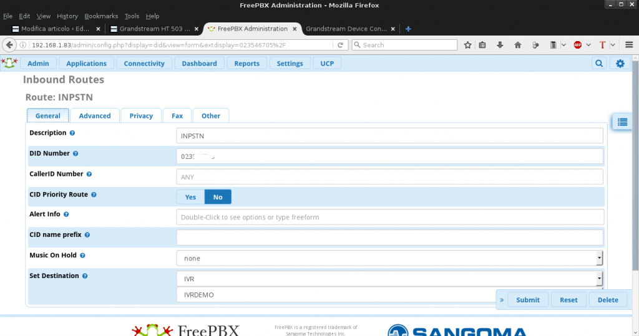Open the floating list panel icon on right
The image size is (639, 336).
[622, 122]
